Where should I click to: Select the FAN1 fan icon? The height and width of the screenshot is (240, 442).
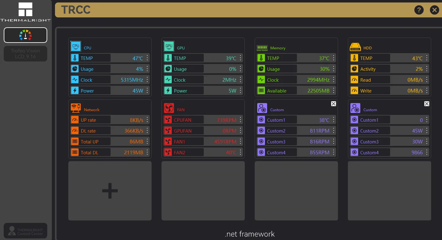pos(168,142)
